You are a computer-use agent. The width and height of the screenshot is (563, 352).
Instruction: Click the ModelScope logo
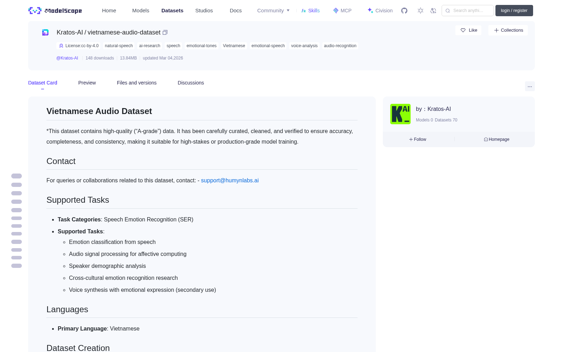55,11
